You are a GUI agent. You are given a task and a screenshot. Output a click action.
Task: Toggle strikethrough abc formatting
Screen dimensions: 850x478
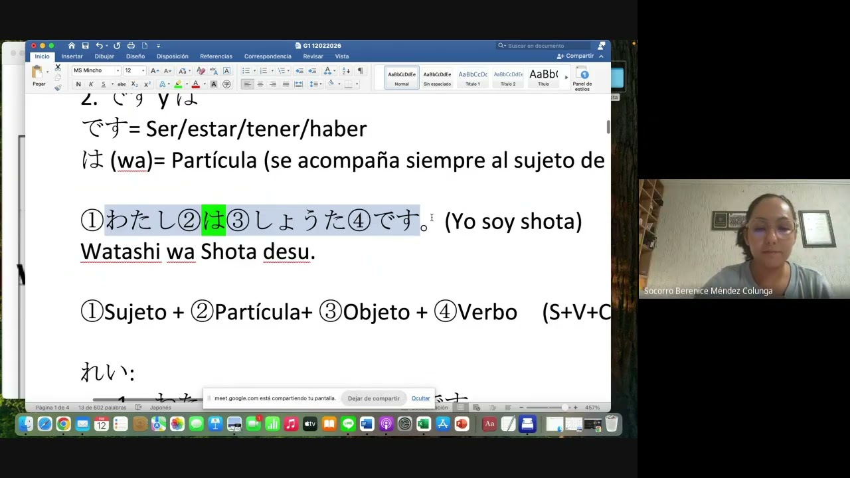click(122, 84)
